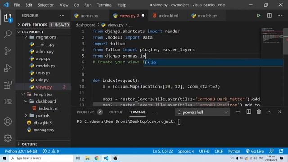Click Ln 5, Col 22 position indicator

163,151
